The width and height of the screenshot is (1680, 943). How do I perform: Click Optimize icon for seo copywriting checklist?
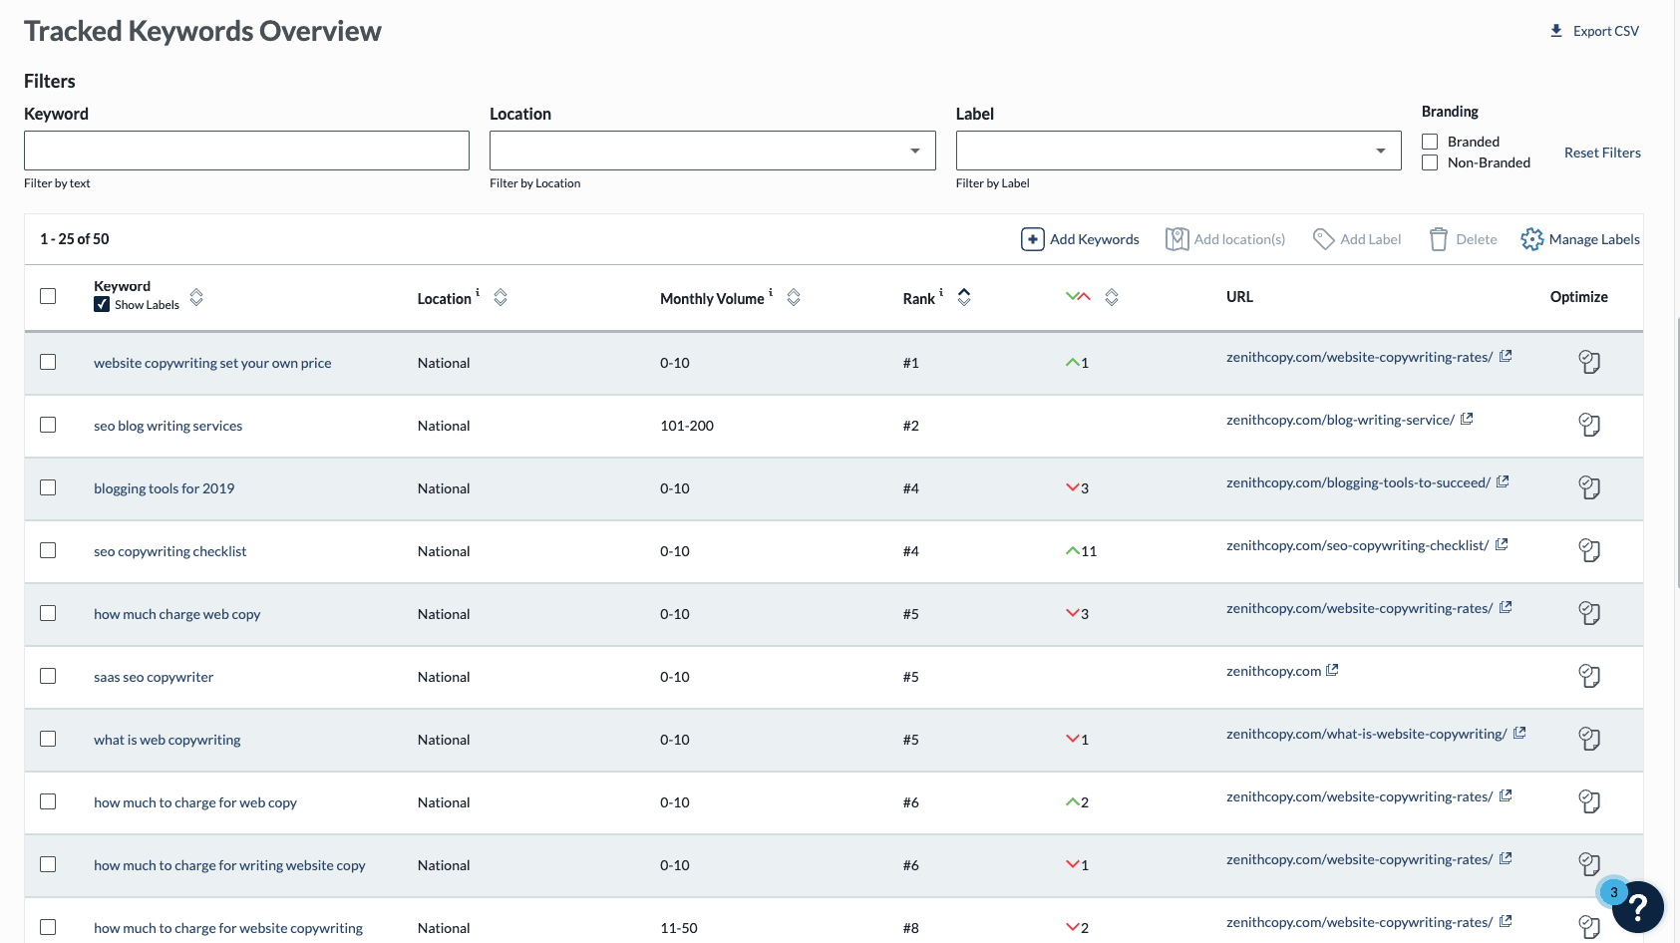tap(1589, 551)
